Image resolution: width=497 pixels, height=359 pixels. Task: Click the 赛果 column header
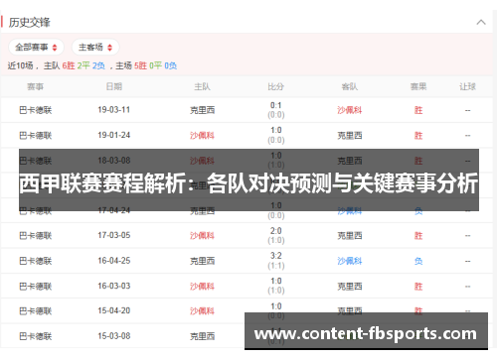[418, 86]
